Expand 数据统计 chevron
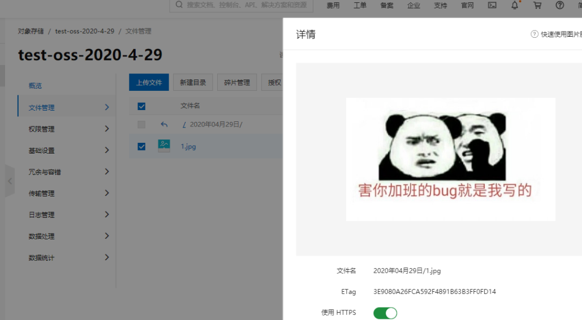Viewport: 582px width, 320px height. (107, 257)
